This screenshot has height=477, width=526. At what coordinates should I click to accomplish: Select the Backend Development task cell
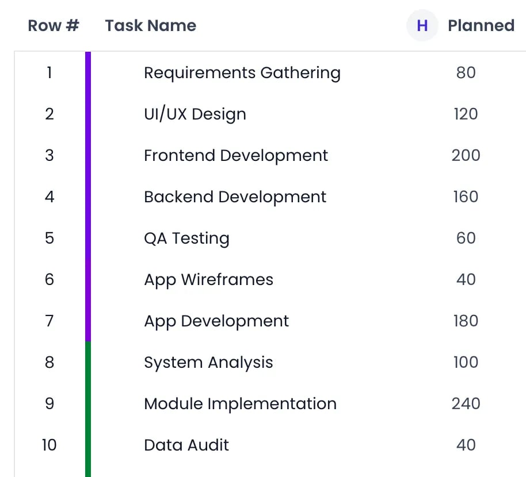(235, 197)
